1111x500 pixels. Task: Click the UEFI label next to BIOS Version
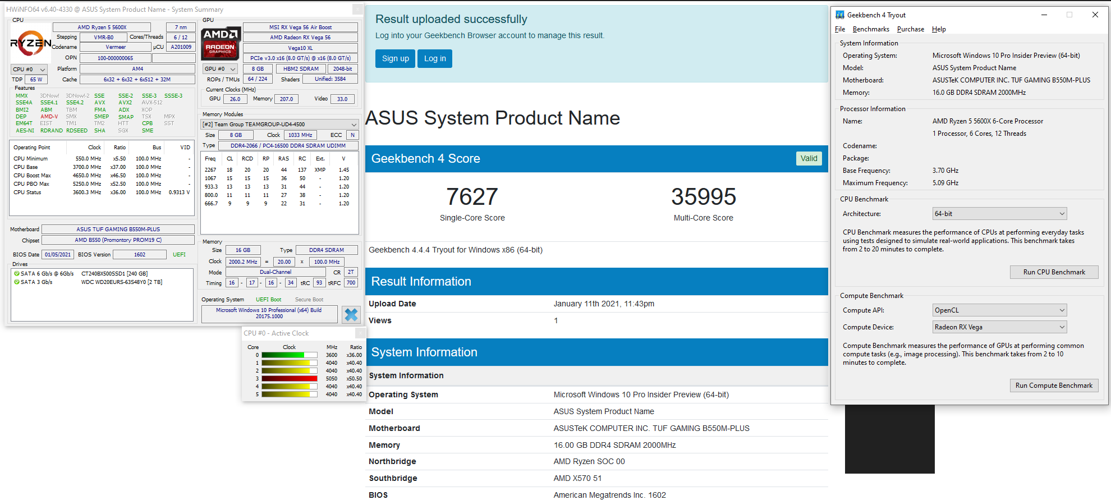[x=179, y=255]
